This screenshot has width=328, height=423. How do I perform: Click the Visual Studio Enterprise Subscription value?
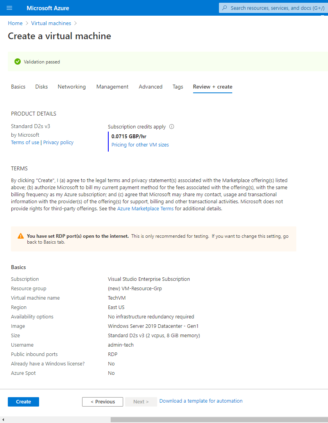point(149,279)
